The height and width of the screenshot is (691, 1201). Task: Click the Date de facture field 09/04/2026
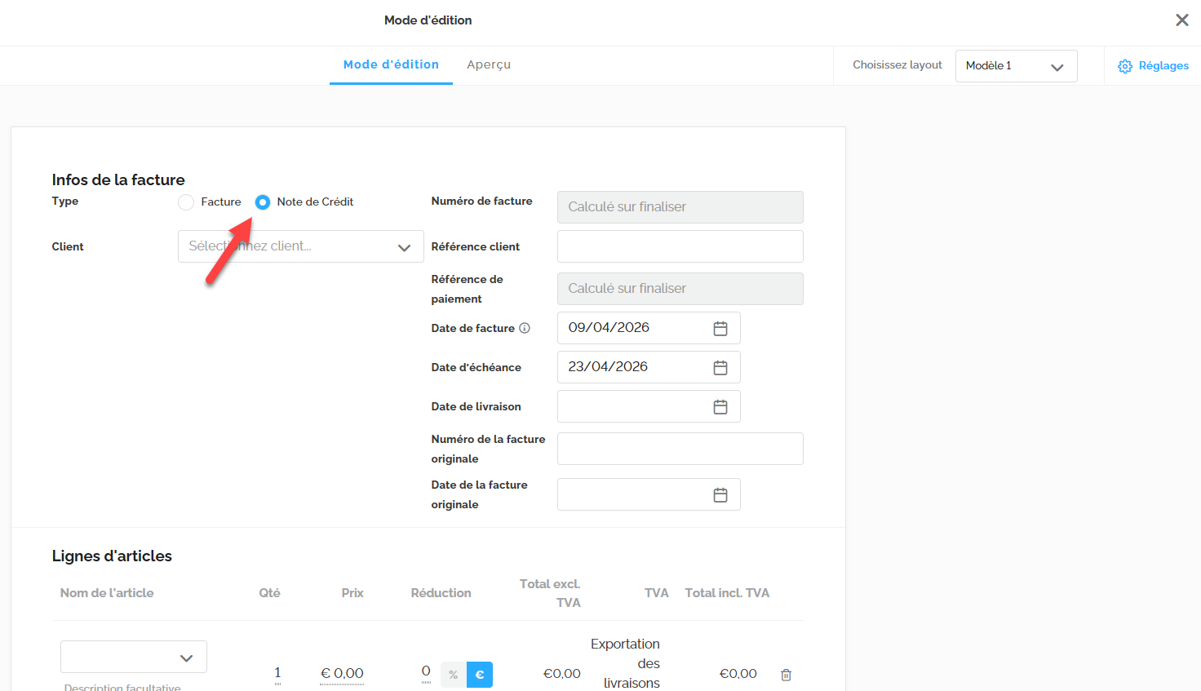click(649, 328)
